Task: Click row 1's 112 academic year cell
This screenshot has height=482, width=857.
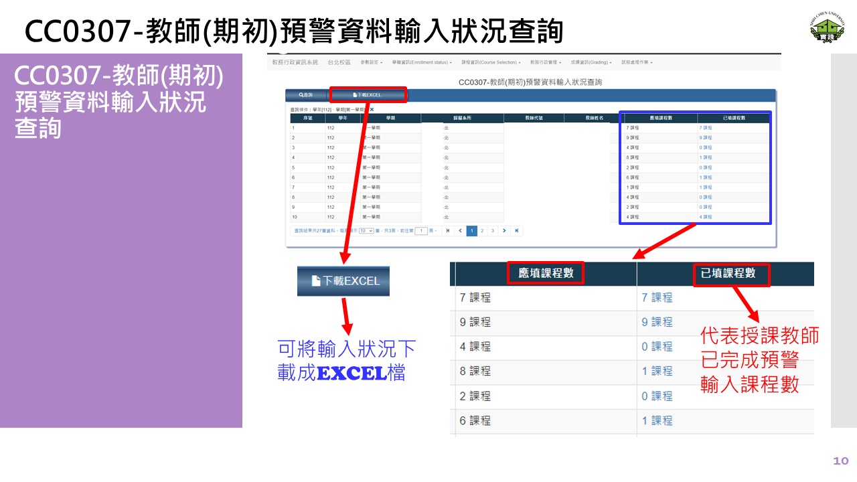Action: (343, 127)
